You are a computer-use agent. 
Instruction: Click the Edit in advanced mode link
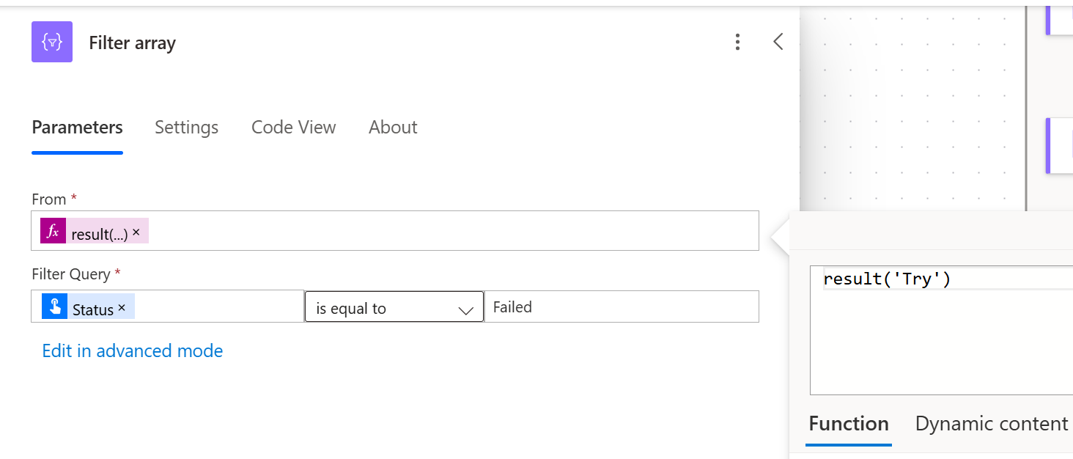pos(132,351)
